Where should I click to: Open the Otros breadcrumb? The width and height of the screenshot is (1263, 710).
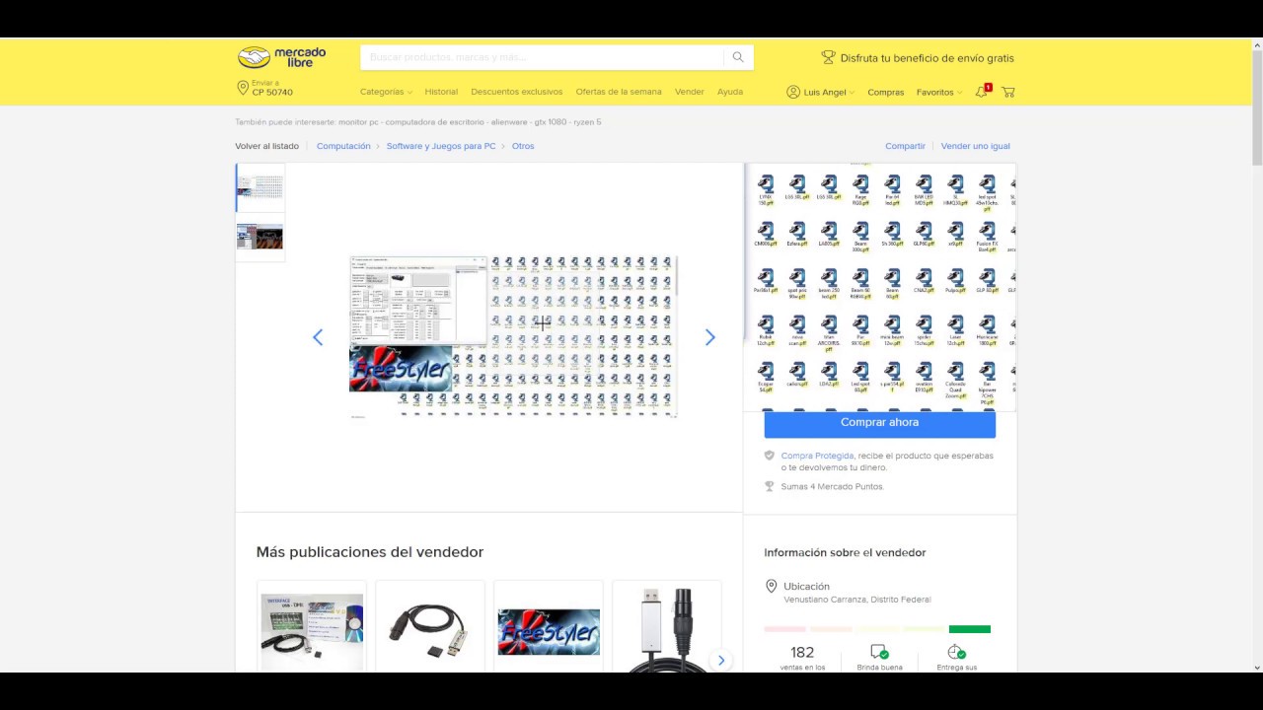(x=523, y=146)
